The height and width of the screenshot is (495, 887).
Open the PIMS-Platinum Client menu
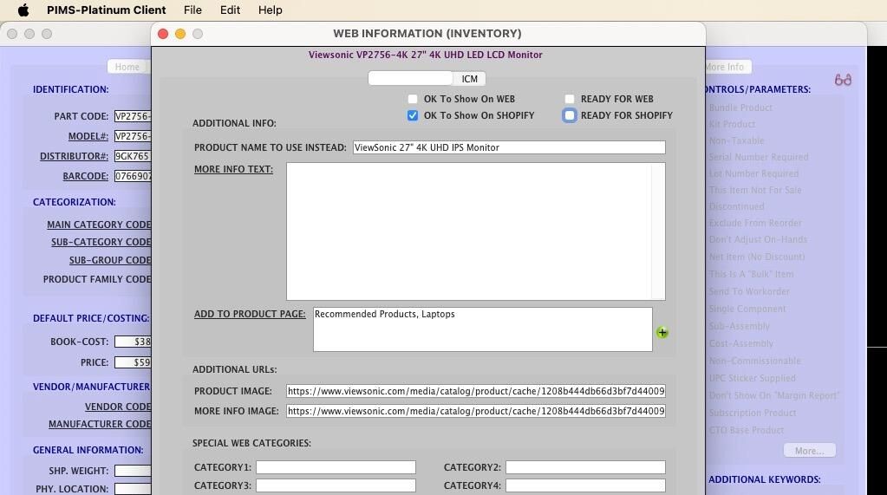coord(107,10)
